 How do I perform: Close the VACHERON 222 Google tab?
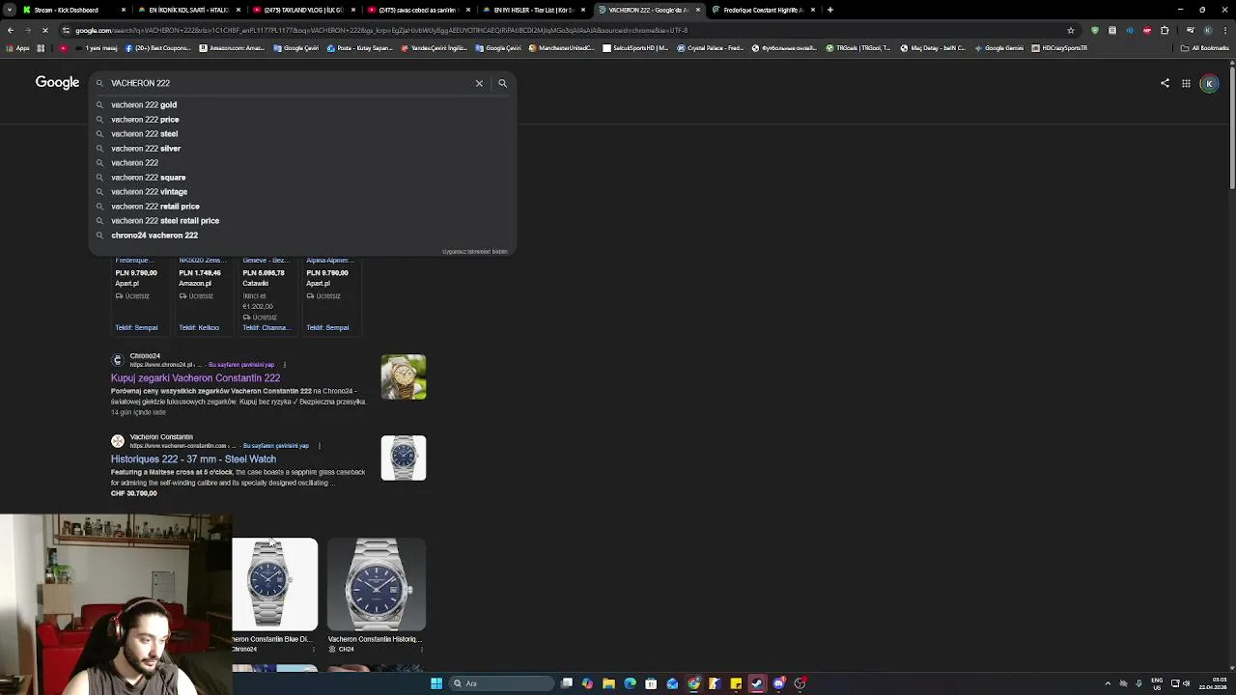coord(698,10)
